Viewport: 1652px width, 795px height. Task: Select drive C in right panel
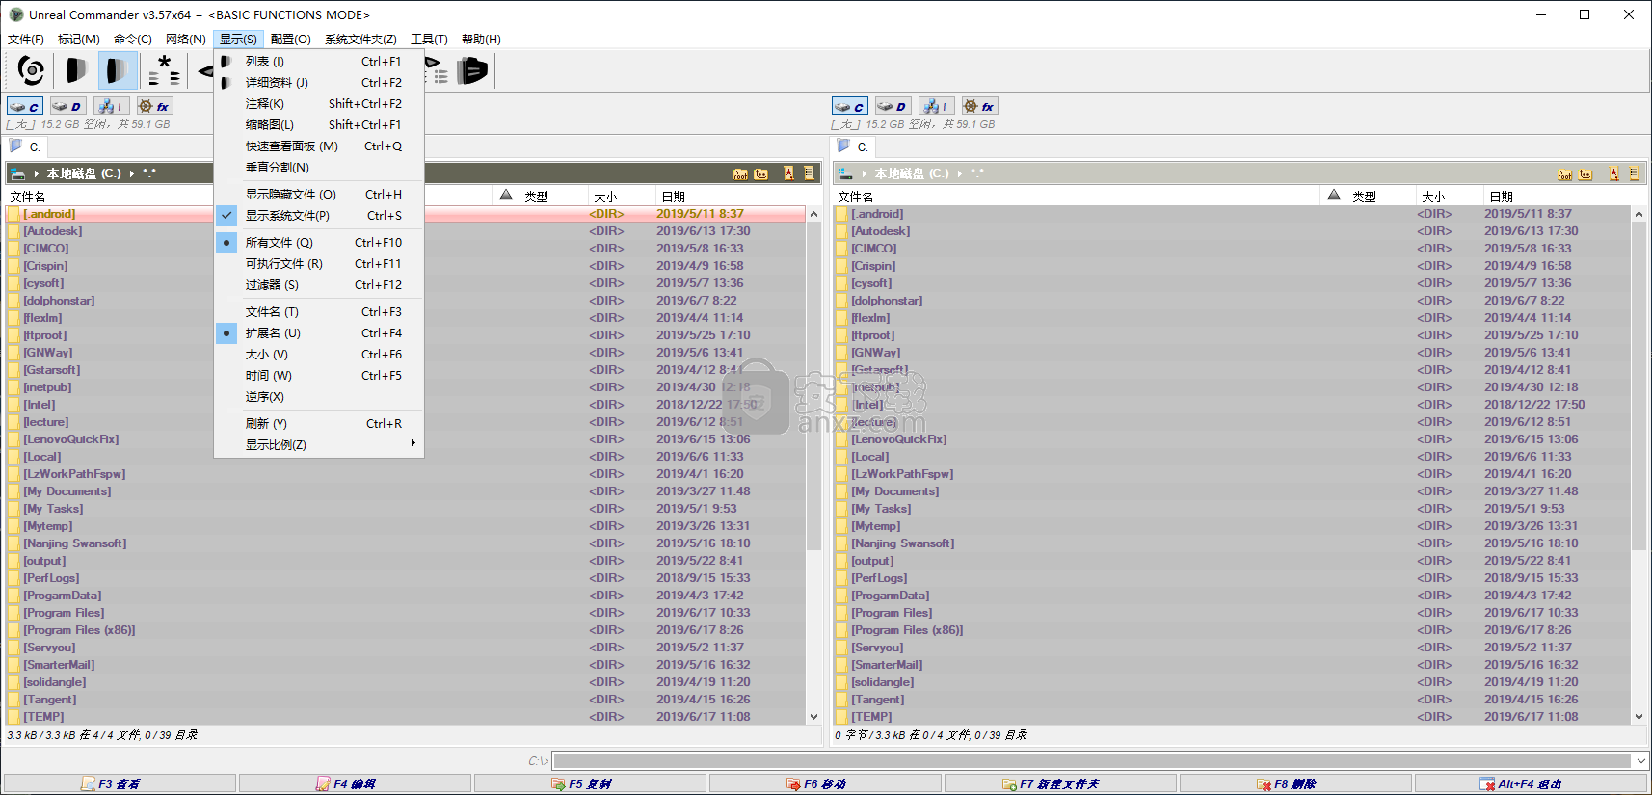click(850, 106)
